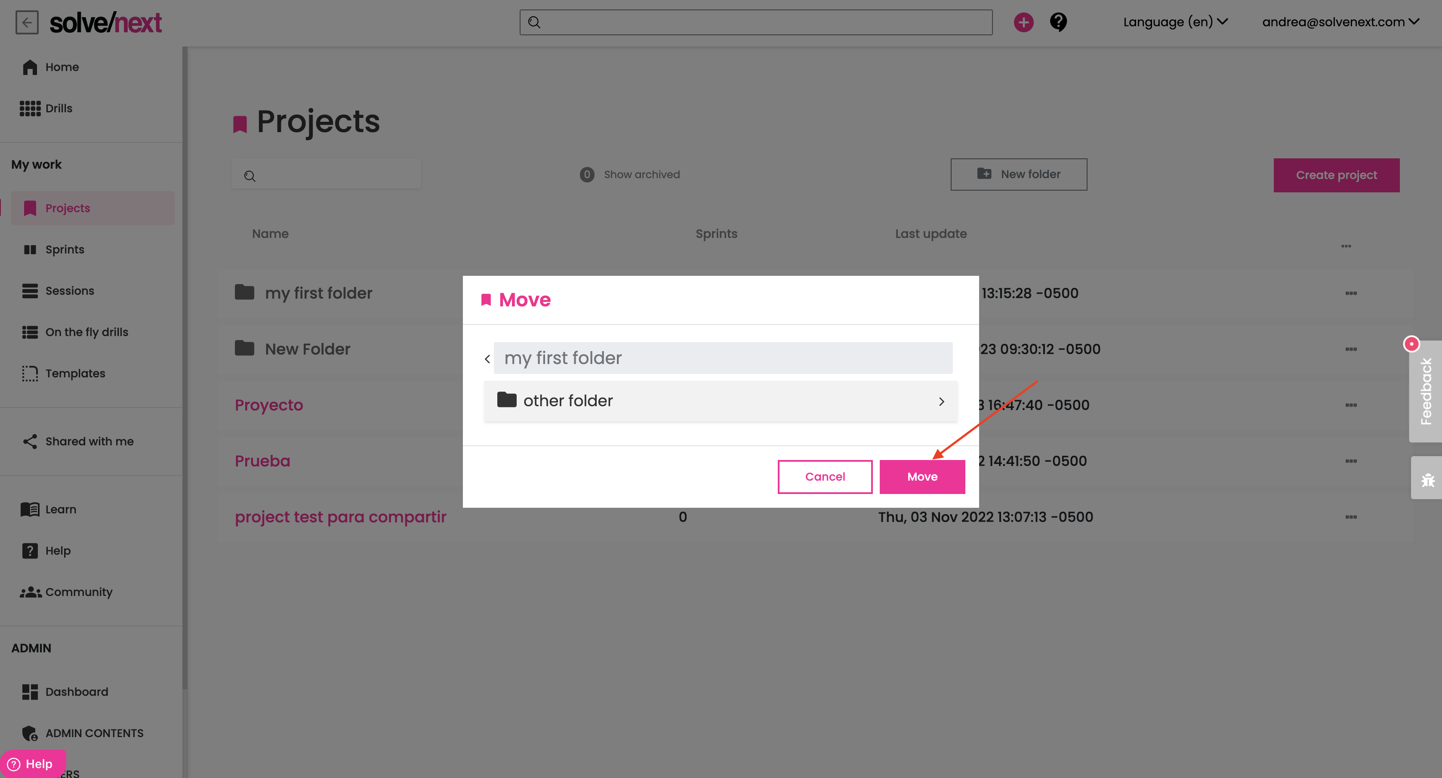Click the bug report icon
This screenshot has width=1442, height=778.
[x=1427, y=479]
